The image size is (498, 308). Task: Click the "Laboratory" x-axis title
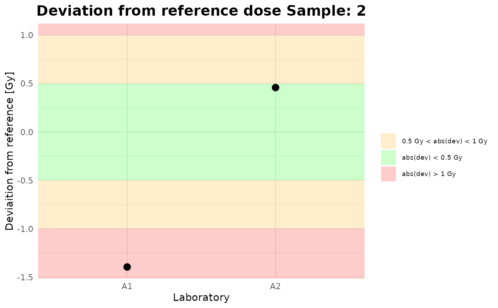coord(201,298)
